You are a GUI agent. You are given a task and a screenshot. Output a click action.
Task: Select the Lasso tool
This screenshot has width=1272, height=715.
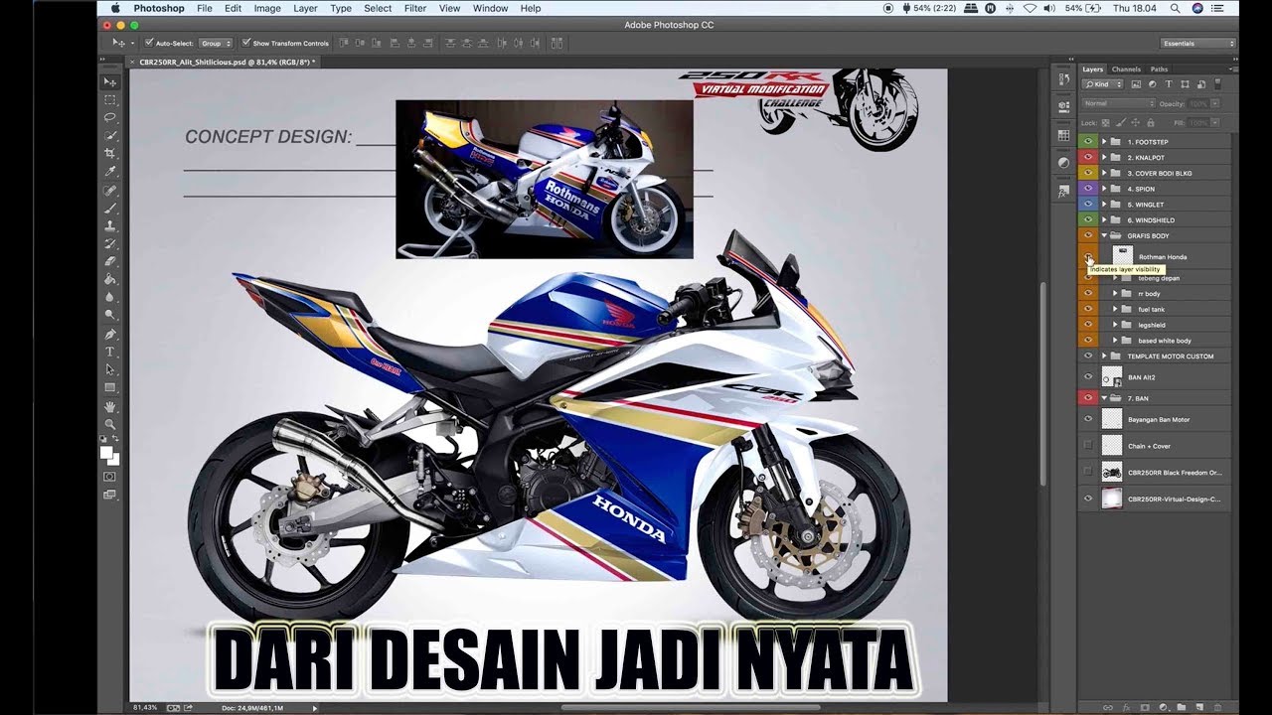110,117
